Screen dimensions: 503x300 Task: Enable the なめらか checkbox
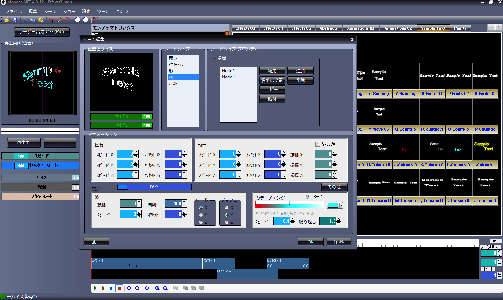point(318,144)
